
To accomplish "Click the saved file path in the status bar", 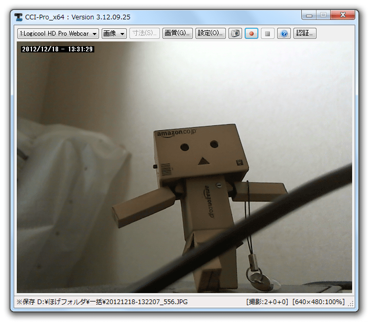I will tap(102, 302).
